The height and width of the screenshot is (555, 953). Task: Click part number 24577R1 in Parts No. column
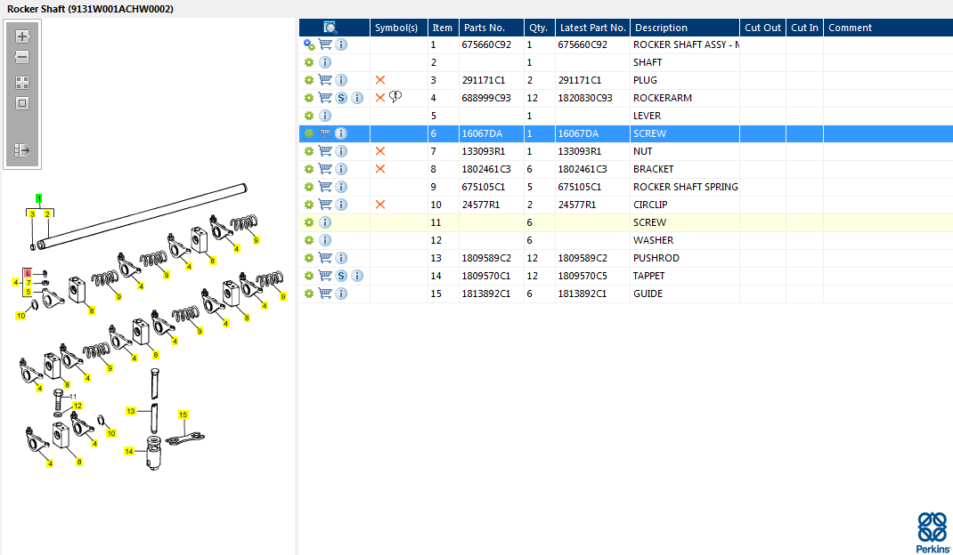tap(481, 205)
